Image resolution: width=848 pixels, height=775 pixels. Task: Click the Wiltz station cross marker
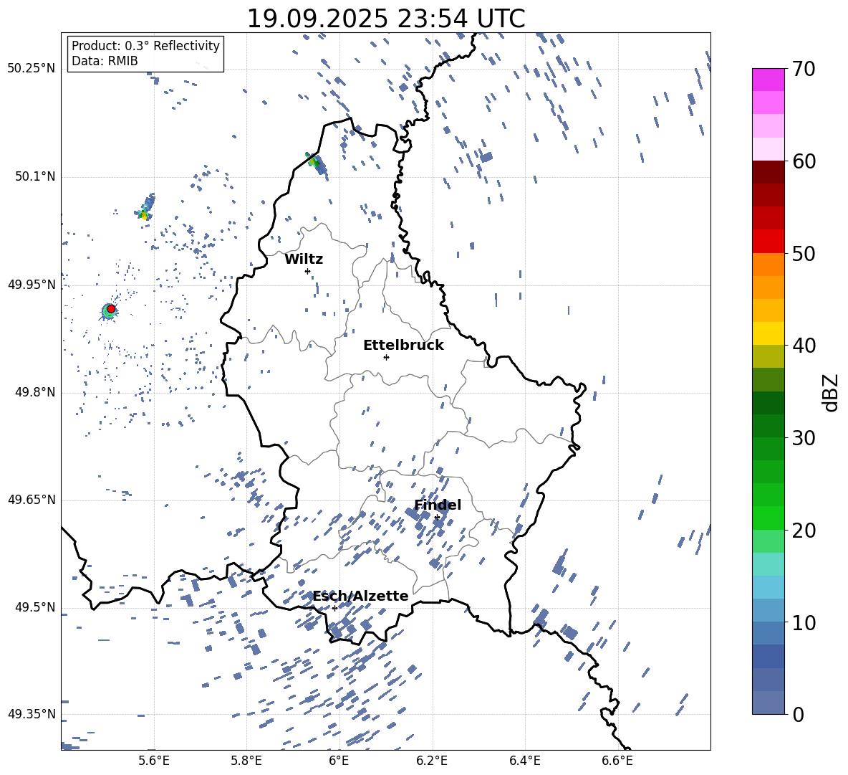[307, 271]
